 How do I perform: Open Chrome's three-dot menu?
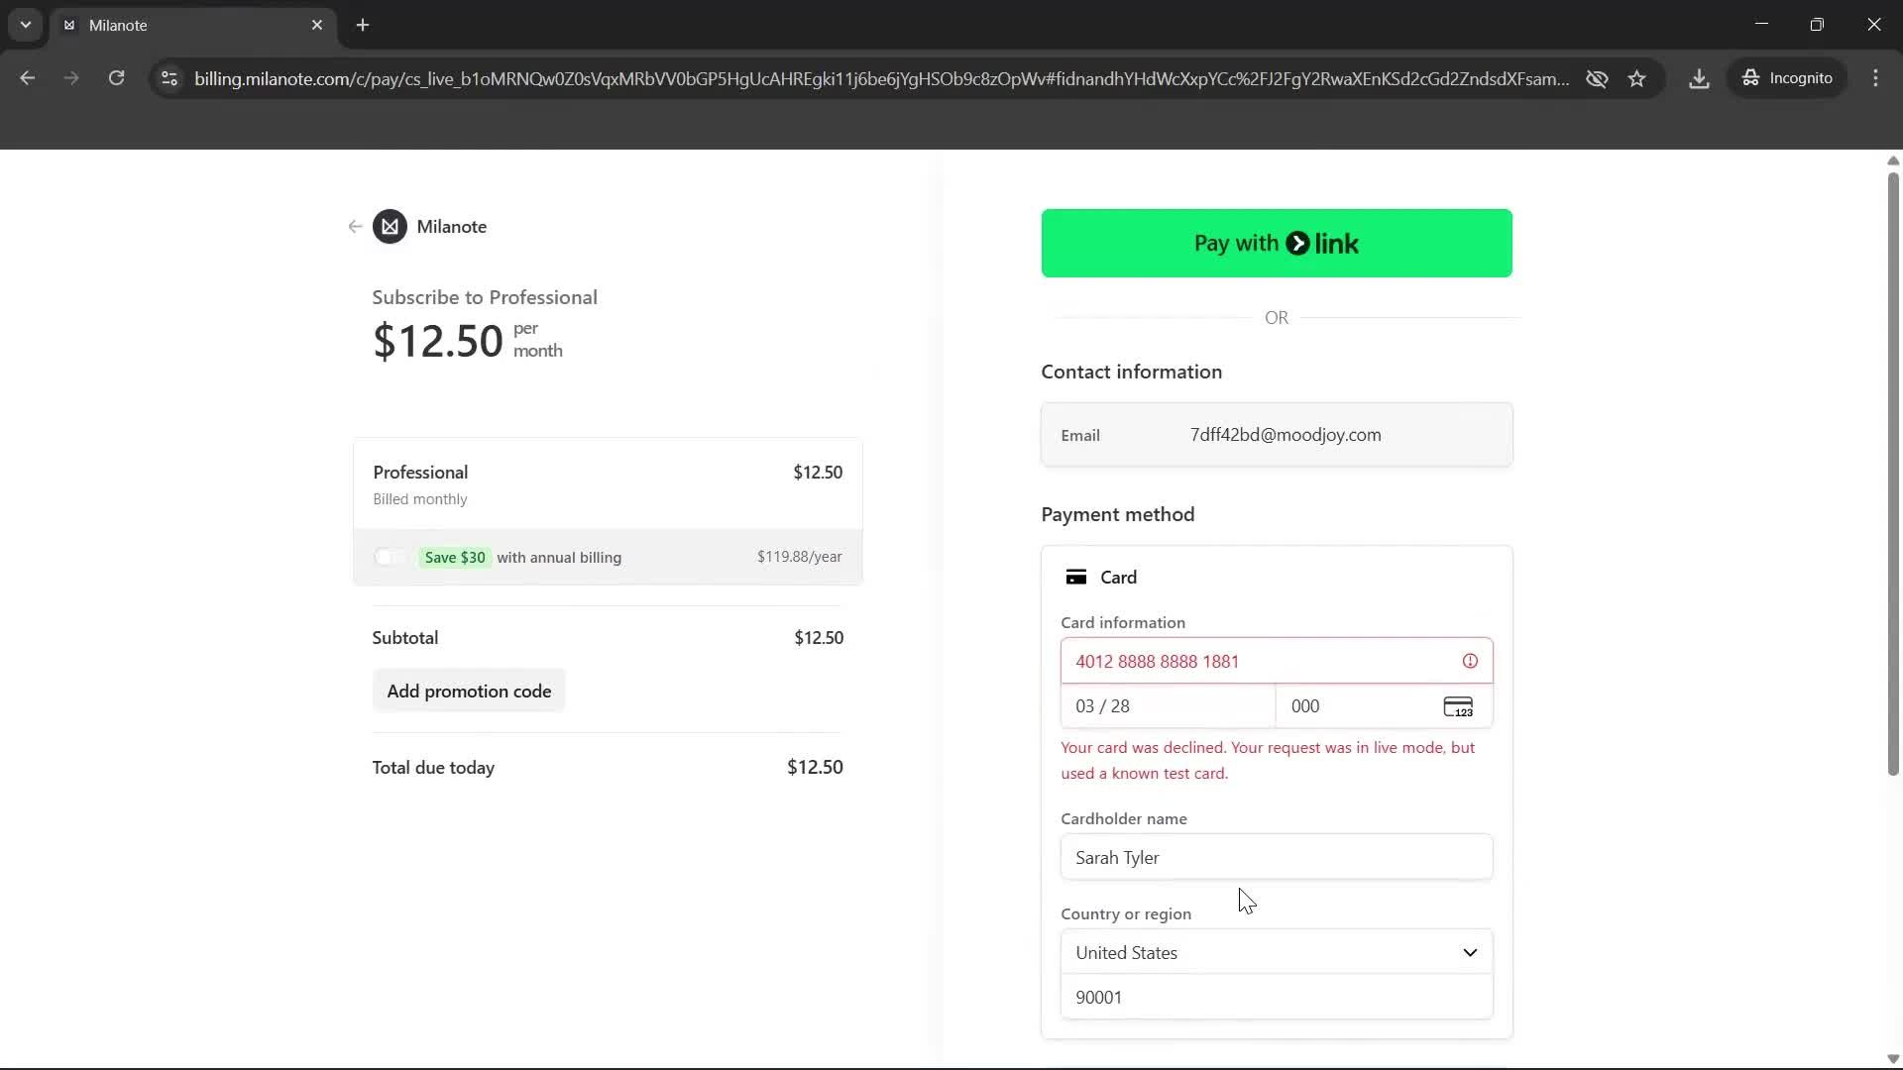[x=1876, y=78]
